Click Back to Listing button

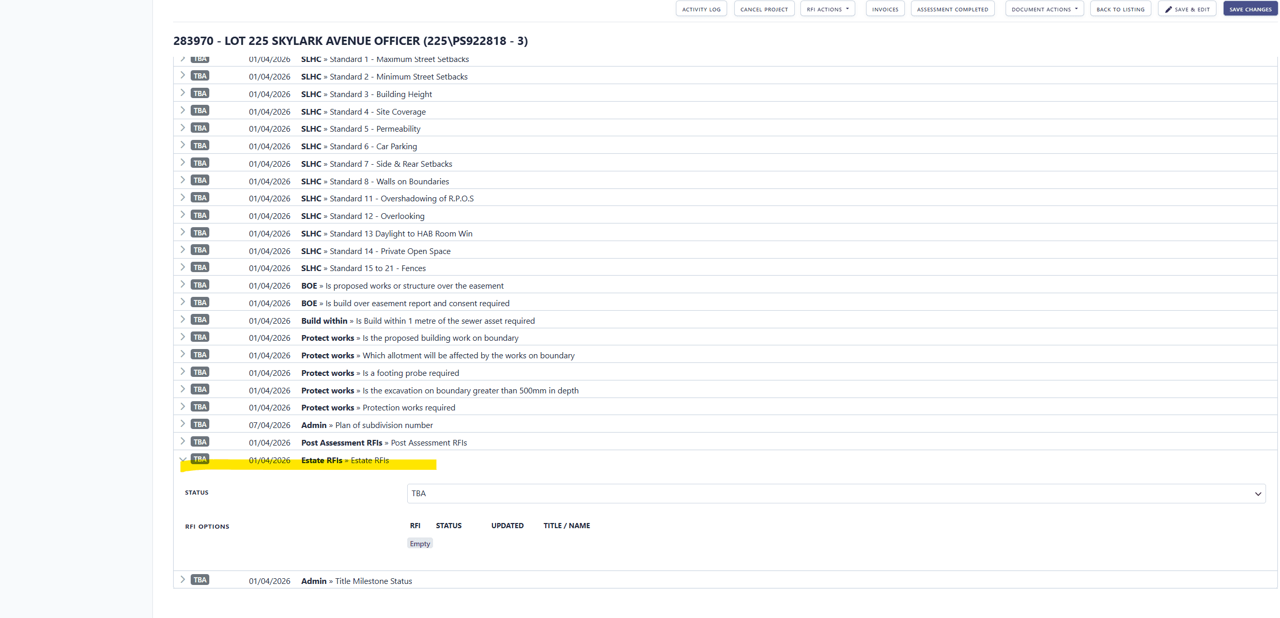click(1120, 9)
